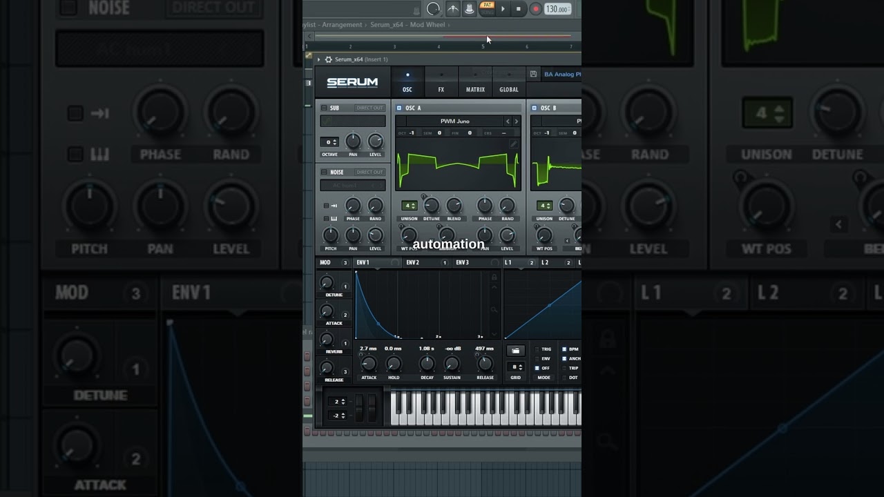Toggle the noise one-shot arrow switch
Image resolution: width=884 pixels, height=497 pixels.
click(x=326, y=206)
